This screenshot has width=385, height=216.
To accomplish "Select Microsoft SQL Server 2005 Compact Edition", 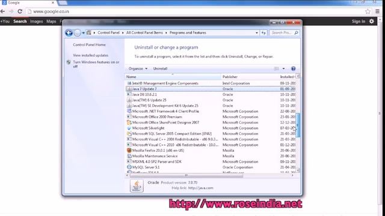I will [x=211, y=134].
